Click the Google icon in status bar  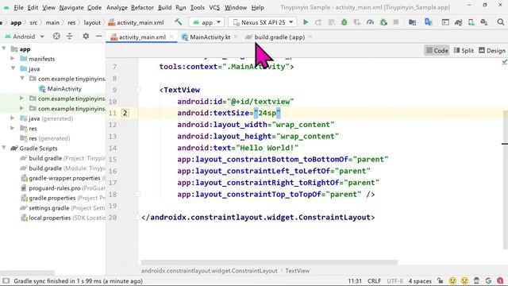click(x=488, y=280)
